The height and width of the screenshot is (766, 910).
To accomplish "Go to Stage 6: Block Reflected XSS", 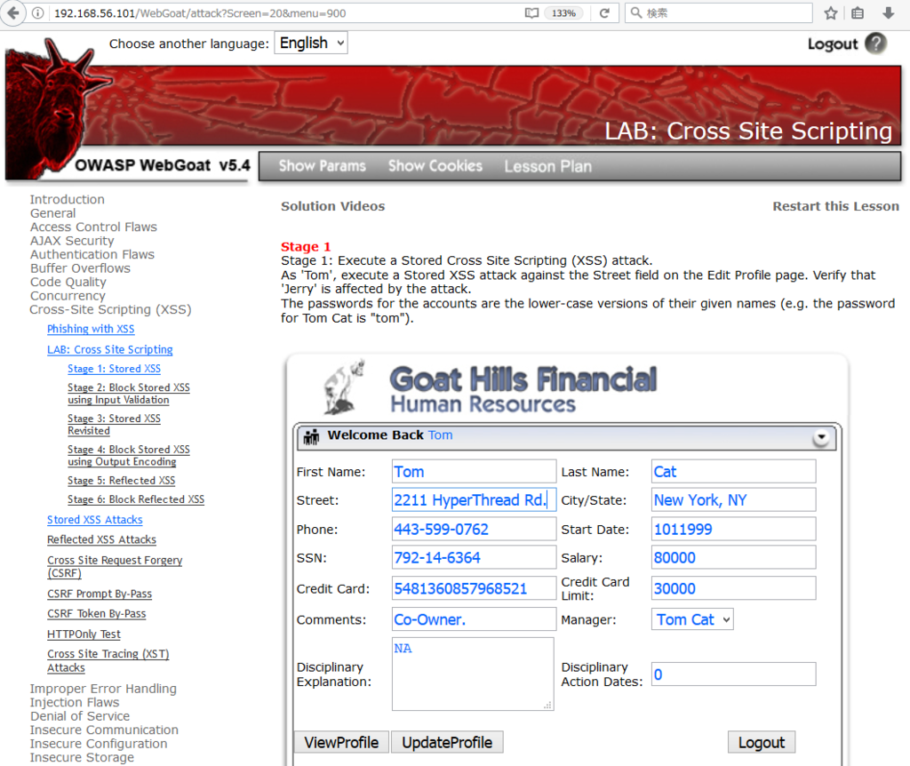I will click(x=135, y=499).
